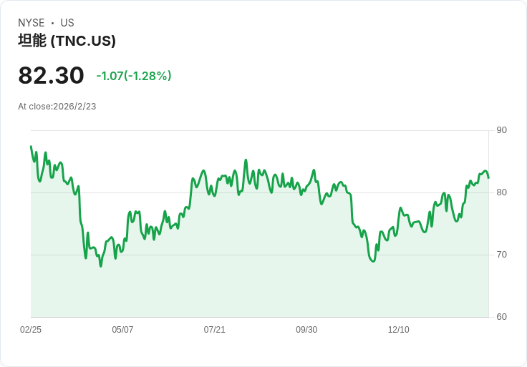Click the 02/25 date axis label
Screen dimensions: 527x367
pyautogui.click(x=31, y=330)
